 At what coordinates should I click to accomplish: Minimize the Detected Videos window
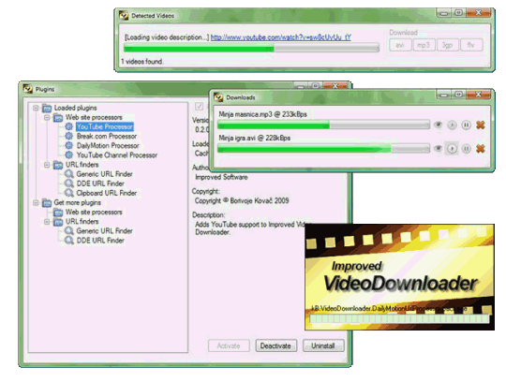click(444, 13)
